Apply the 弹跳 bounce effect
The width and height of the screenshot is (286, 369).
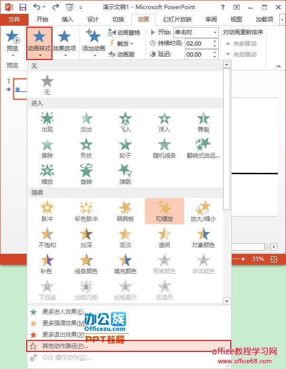125,174
